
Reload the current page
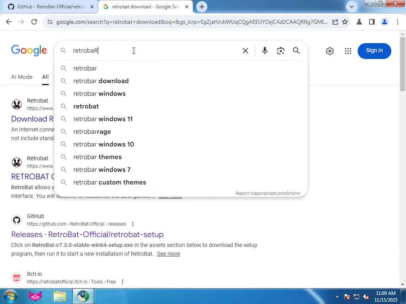[34, 22]
